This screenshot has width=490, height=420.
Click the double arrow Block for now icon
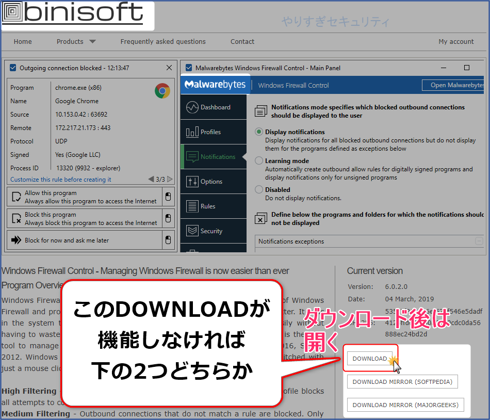[x=17, y=240]
